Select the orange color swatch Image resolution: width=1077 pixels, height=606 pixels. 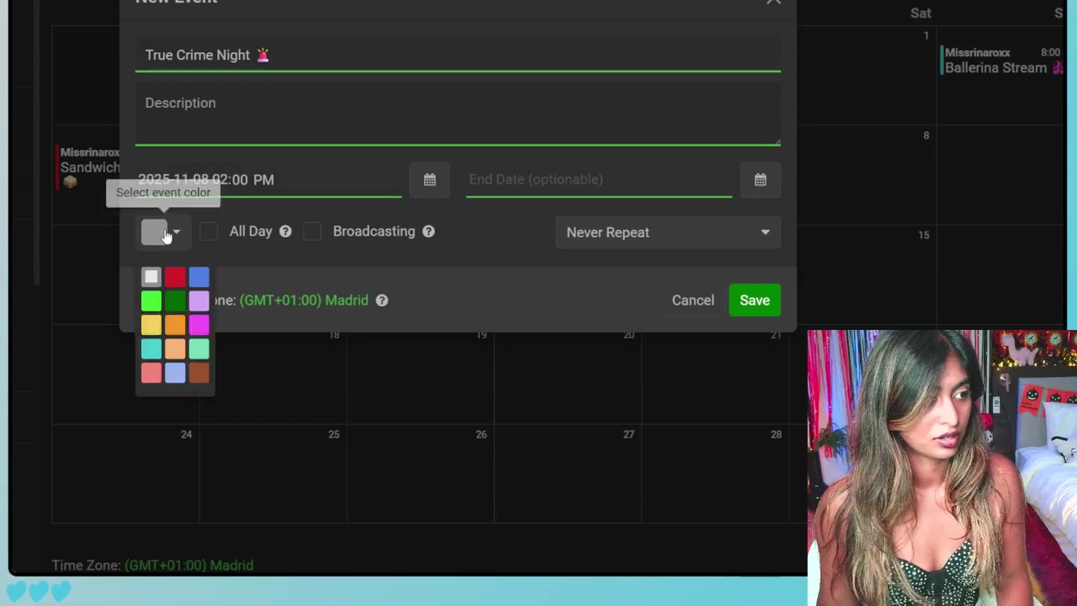[175, 325]
